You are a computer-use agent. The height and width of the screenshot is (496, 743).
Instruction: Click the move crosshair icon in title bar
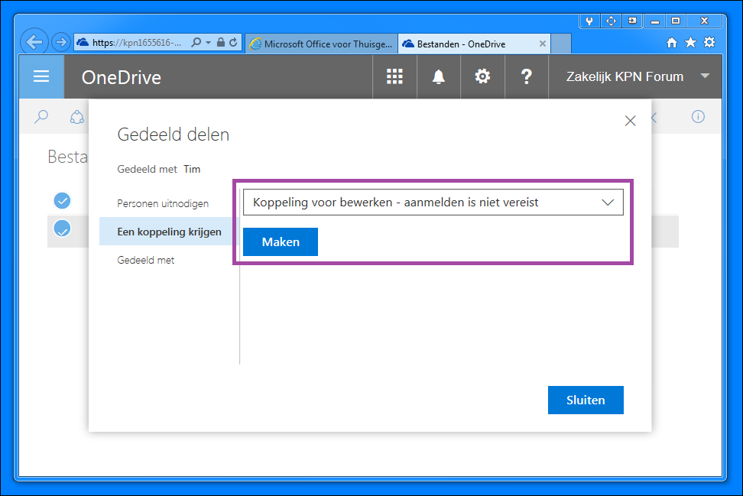click(611, 21)
